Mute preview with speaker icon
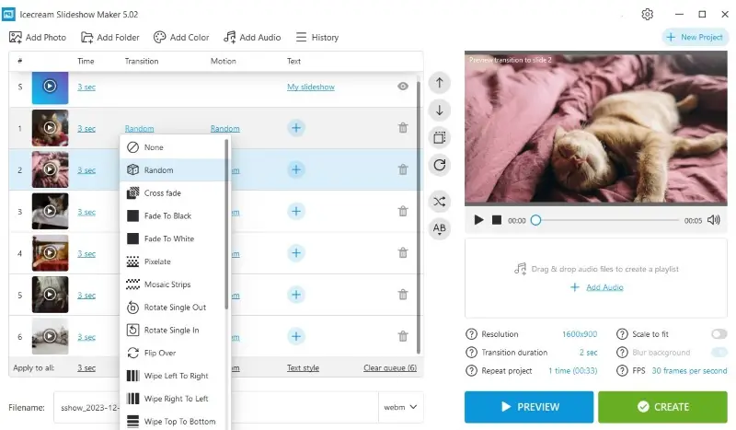The height and width of the screenshot is (430, 736). 714,221
